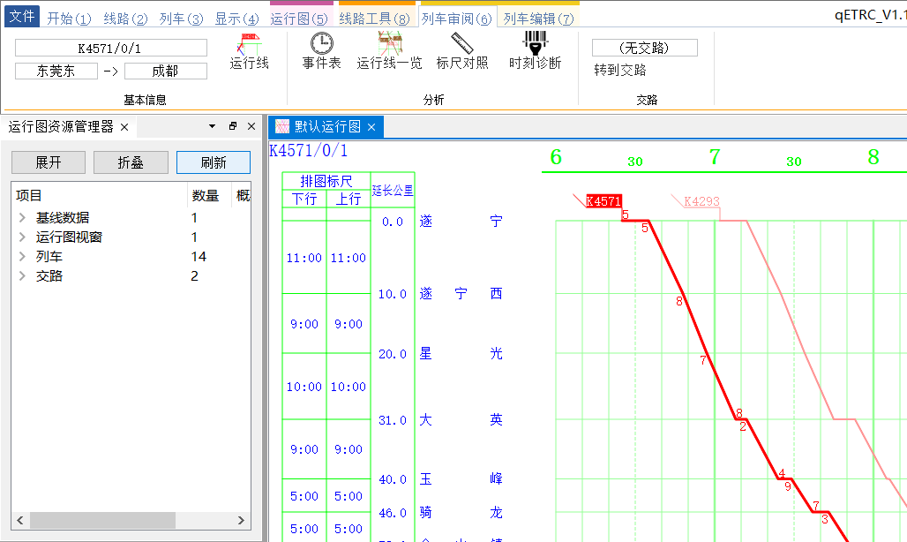Switch to the 线路工具(8) ribbon tab
This screenshot has height=542, width=907.
(374, 19)
